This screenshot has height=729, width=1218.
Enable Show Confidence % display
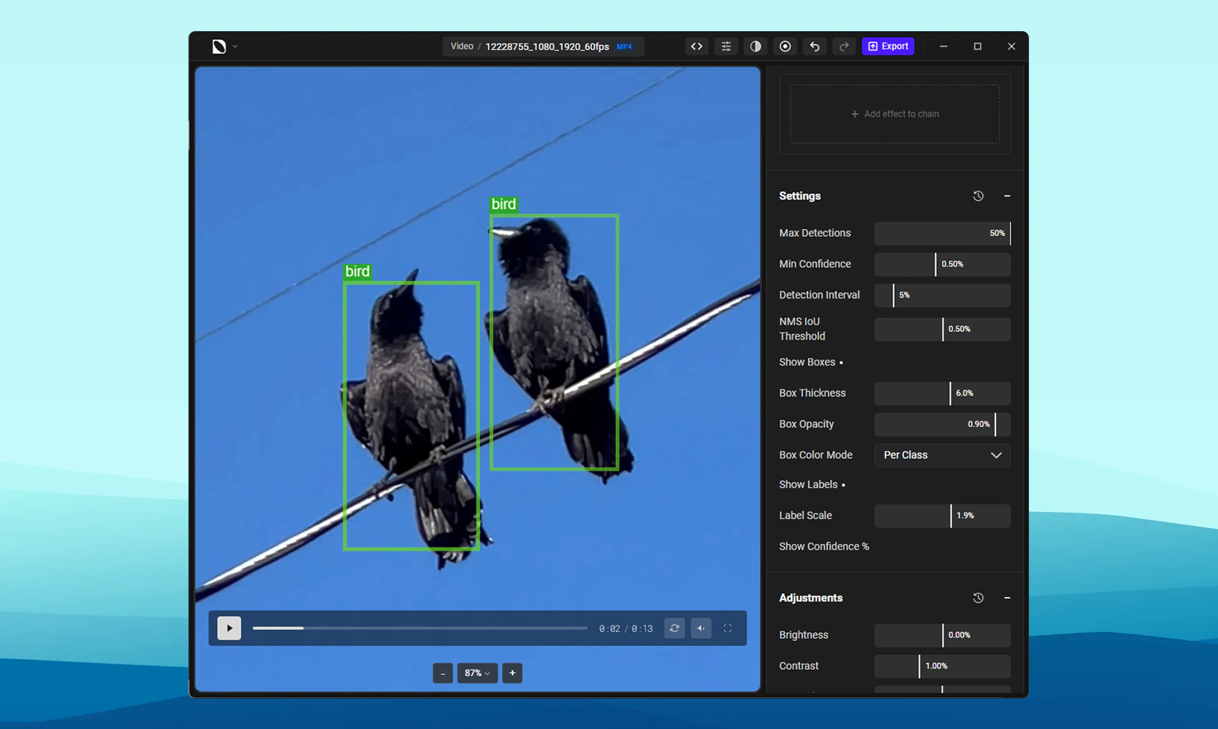point(823,546)
